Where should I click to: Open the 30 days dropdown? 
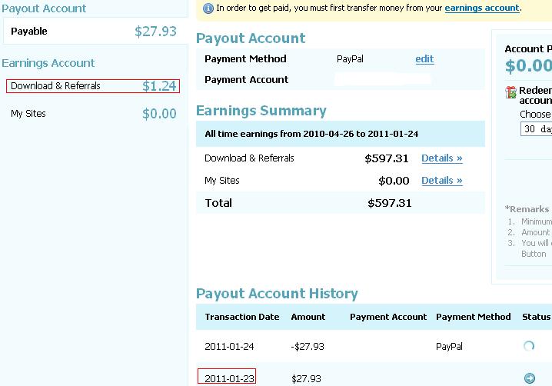tap(536, 129)
